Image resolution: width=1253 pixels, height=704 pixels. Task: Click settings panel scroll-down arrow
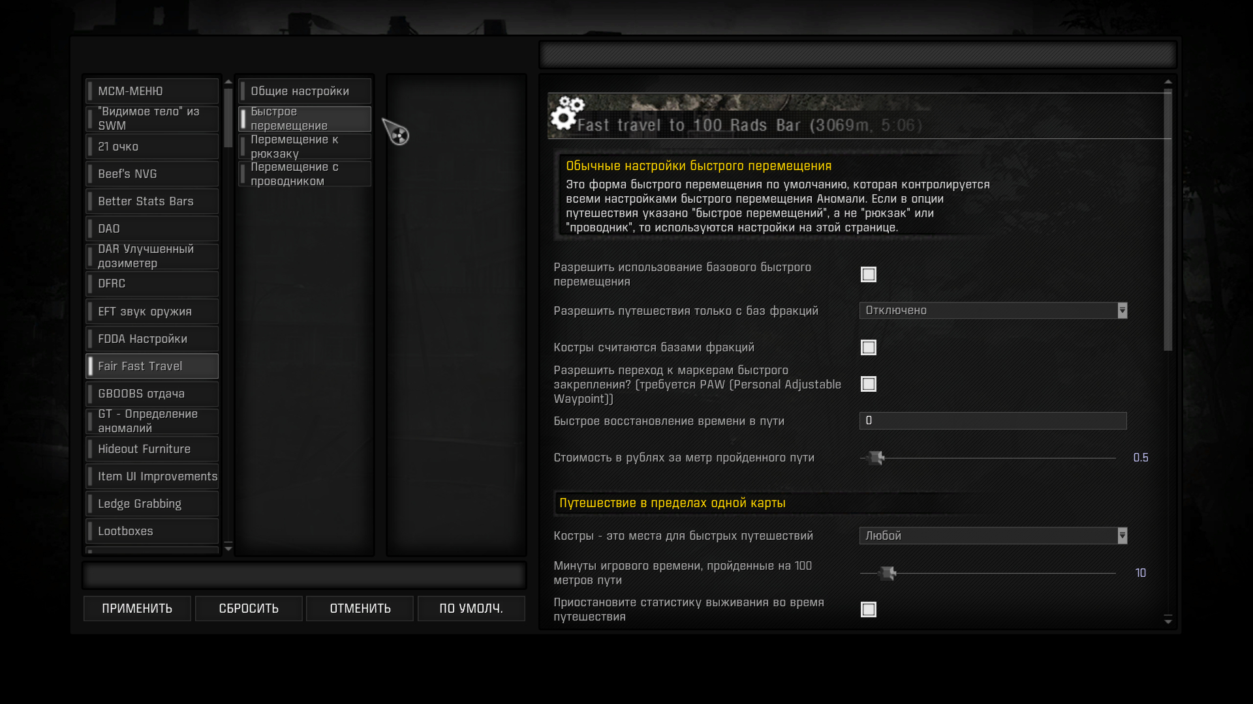coord(1168,621)
